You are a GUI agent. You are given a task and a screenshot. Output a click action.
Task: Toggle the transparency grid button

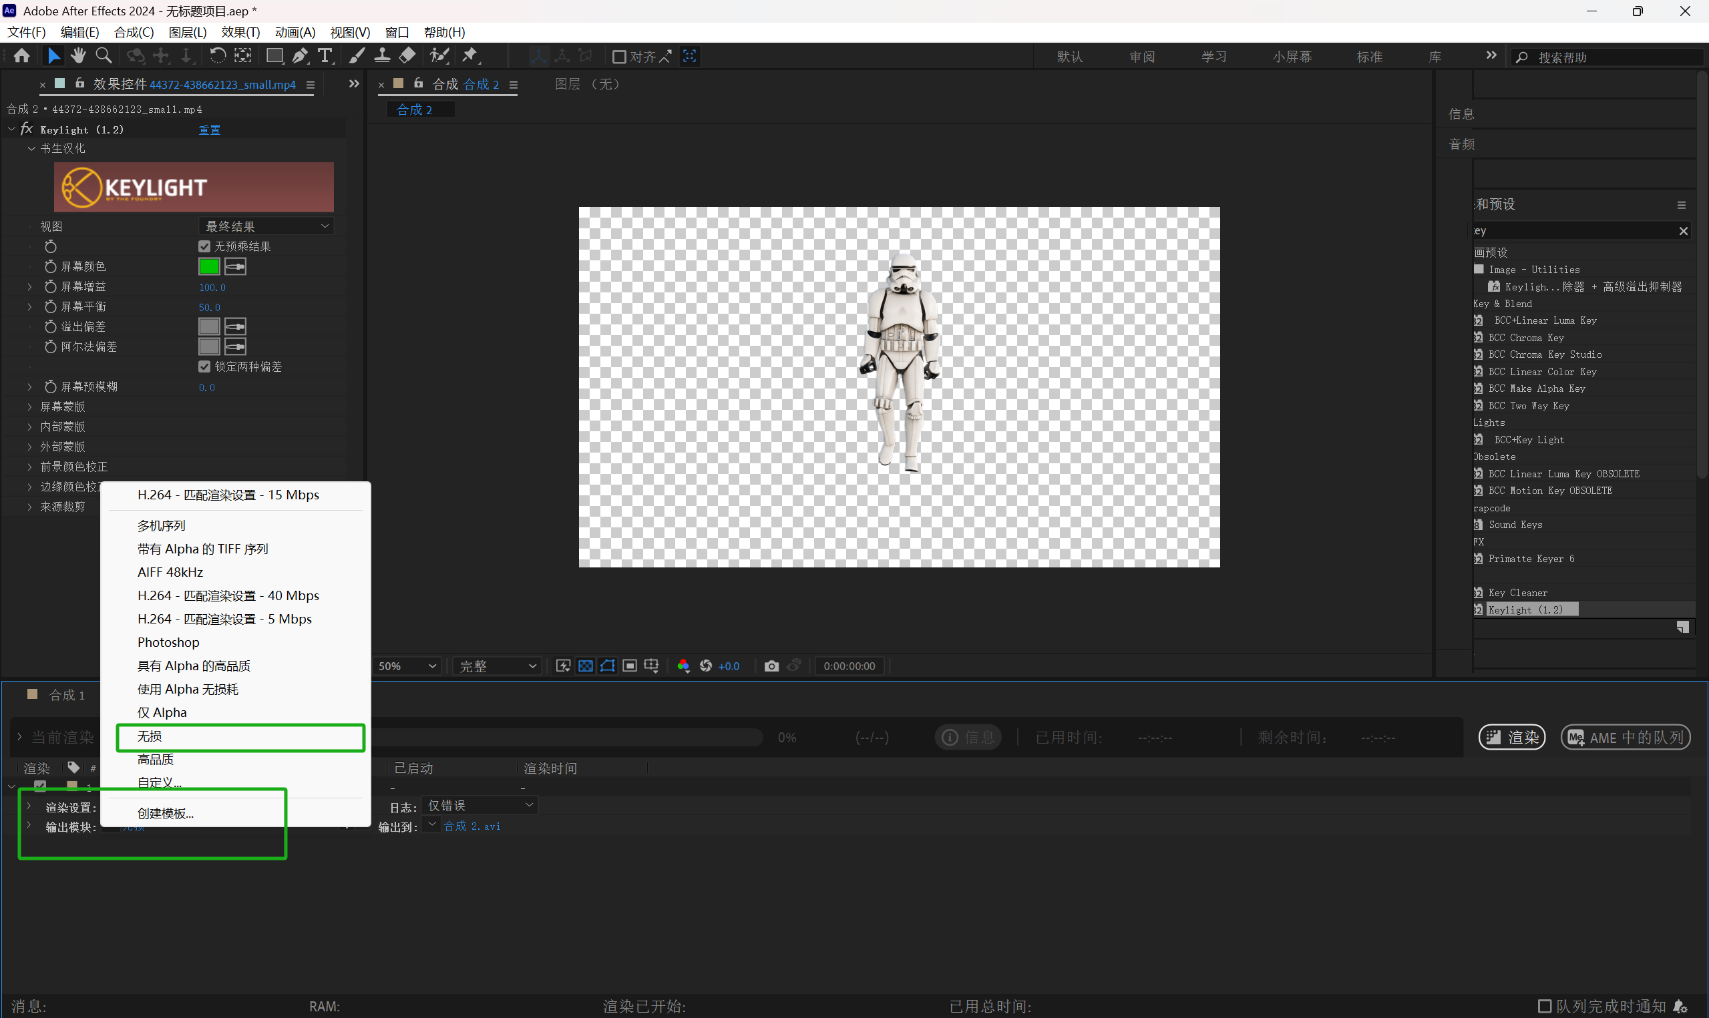(585, 666)
